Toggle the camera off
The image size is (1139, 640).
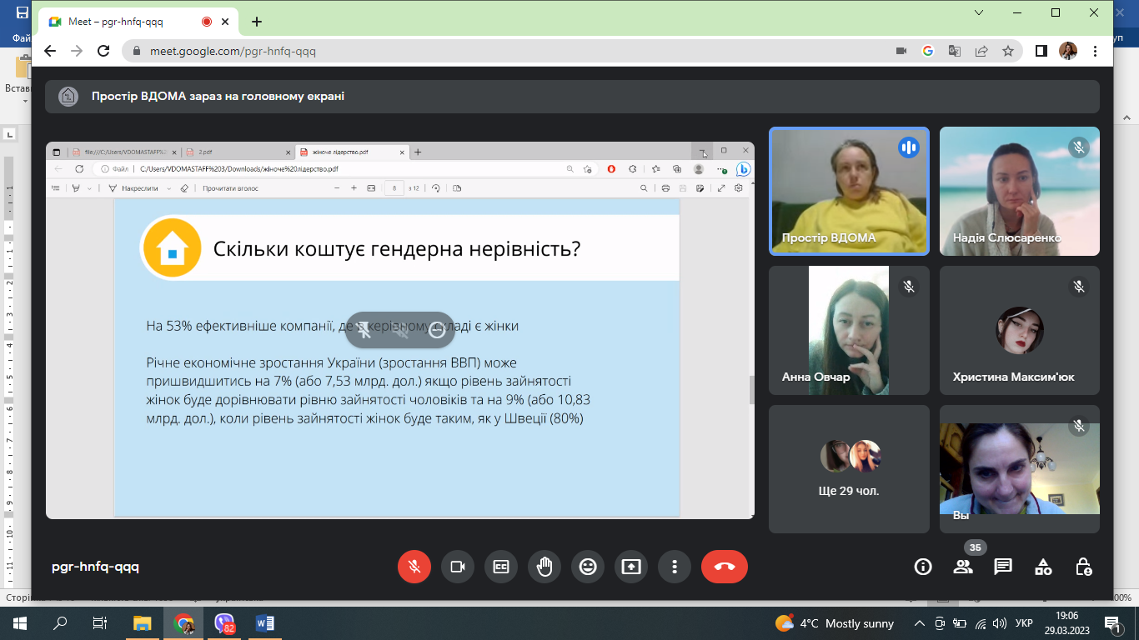click(x=458, y=567)
